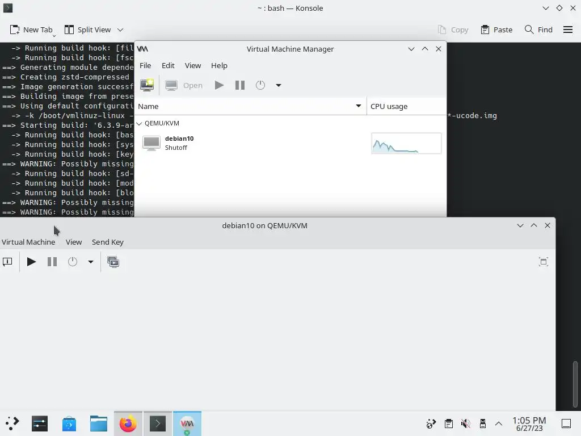Click the debian10 CPU usage graph

(406, 144)
